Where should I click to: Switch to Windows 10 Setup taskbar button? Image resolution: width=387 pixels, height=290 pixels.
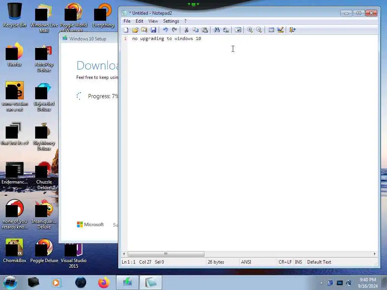[x=127, y=282]
